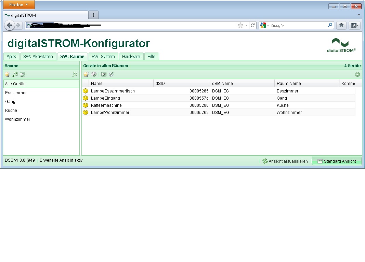Click yellow brick icon of LampeWohnzimmer
Image resolution: width=365 pixels, height=262 pixels.
86,112
